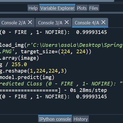
Task: Click the reshape(1,224,224,3) line
Action: pos(33,71)
